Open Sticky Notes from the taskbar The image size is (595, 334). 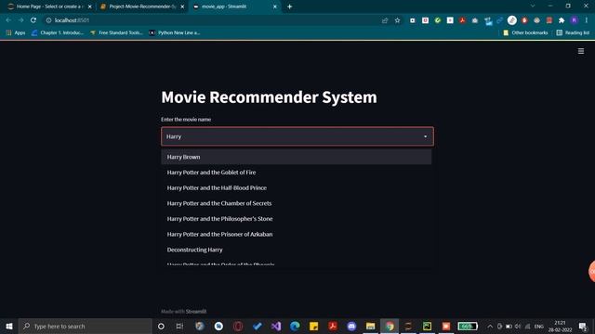click(x=314, y=326)
